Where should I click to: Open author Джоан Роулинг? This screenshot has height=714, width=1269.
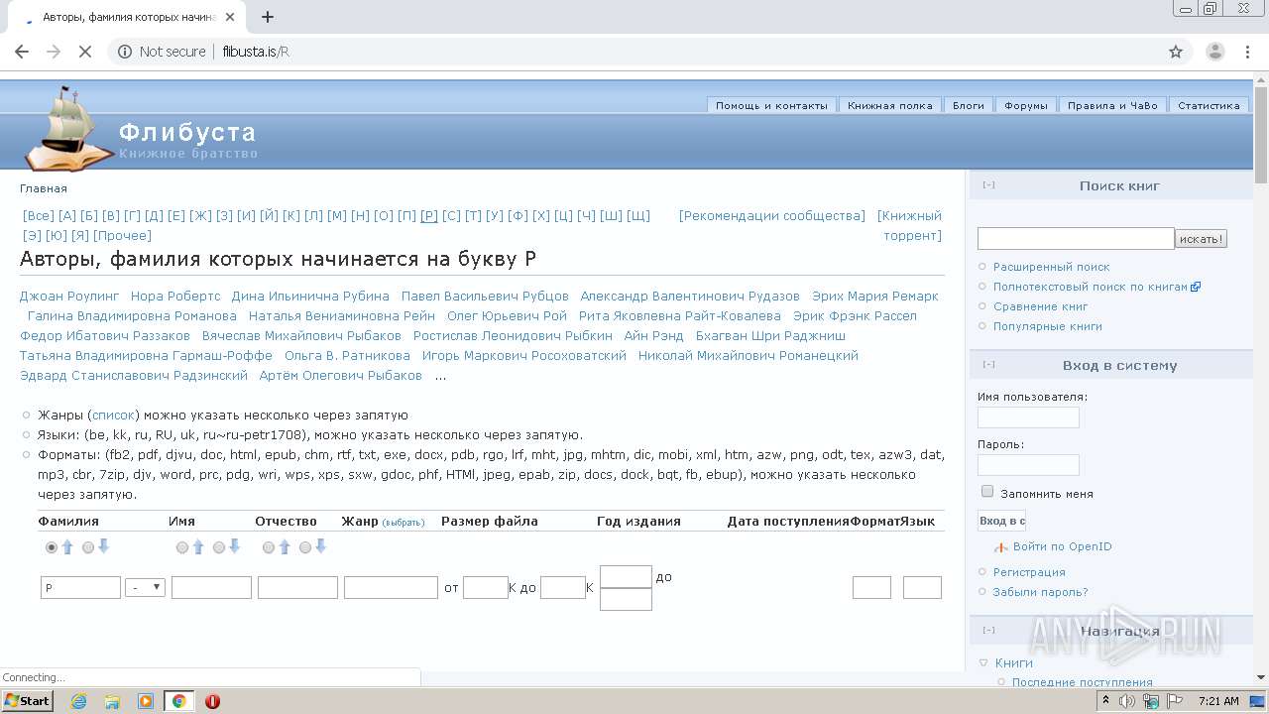tap(69, 296)
